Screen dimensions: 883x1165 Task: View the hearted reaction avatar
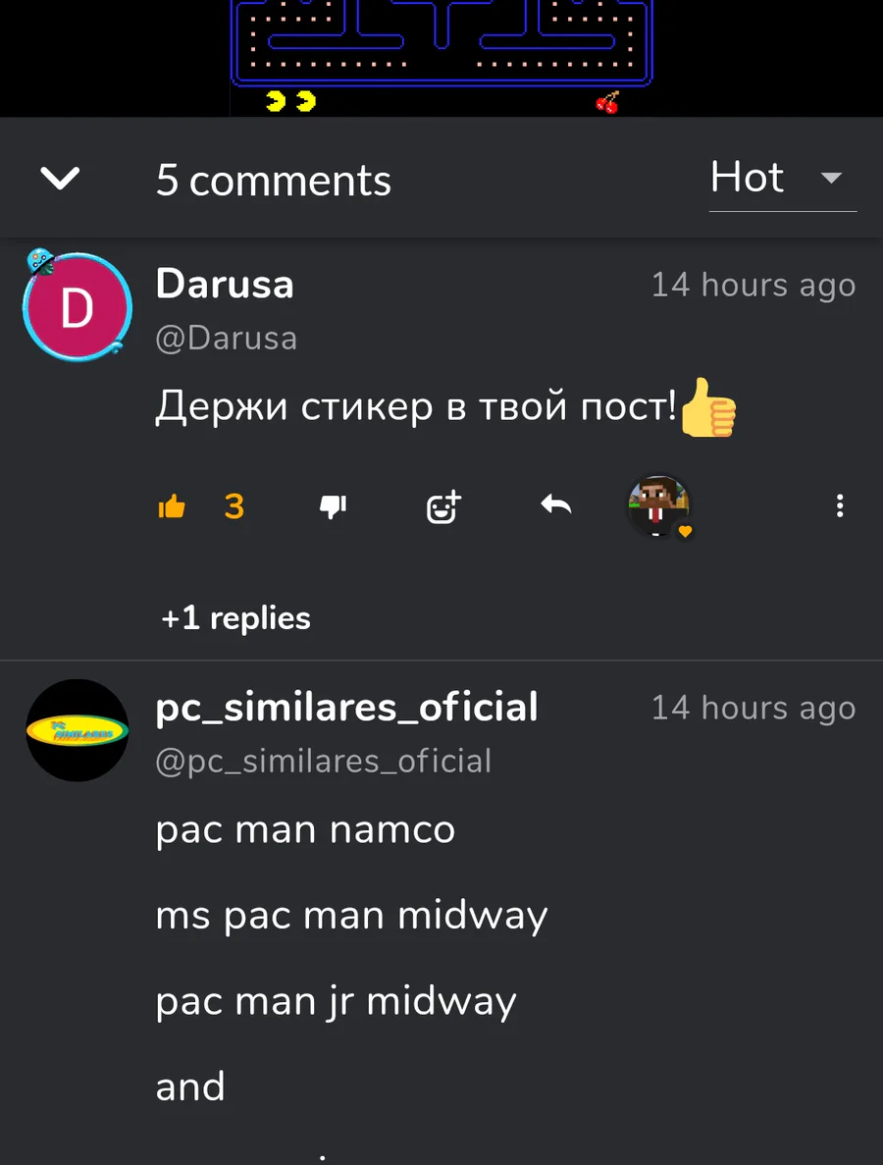[659, 506]
